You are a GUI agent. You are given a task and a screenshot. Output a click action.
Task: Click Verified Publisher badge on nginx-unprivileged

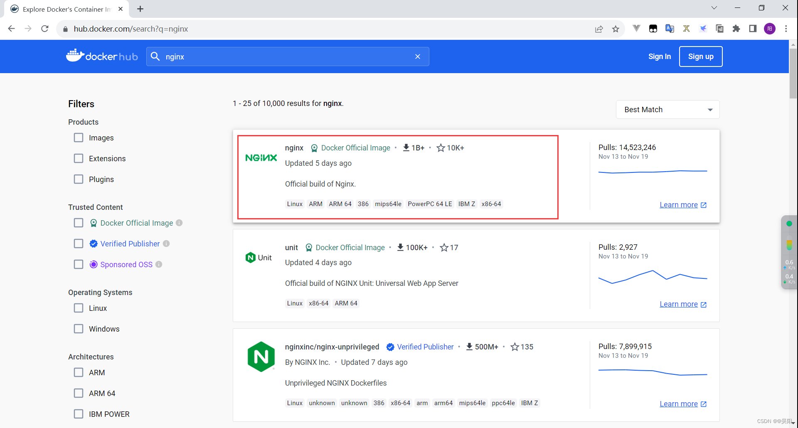420,347
